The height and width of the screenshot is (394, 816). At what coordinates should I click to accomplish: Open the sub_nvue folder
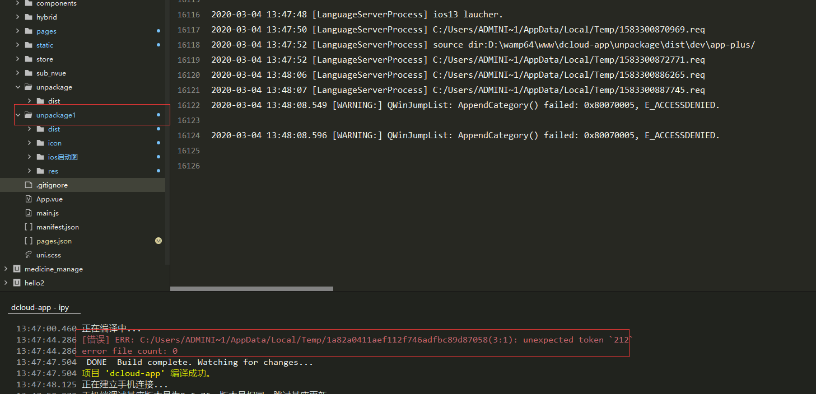51,73
